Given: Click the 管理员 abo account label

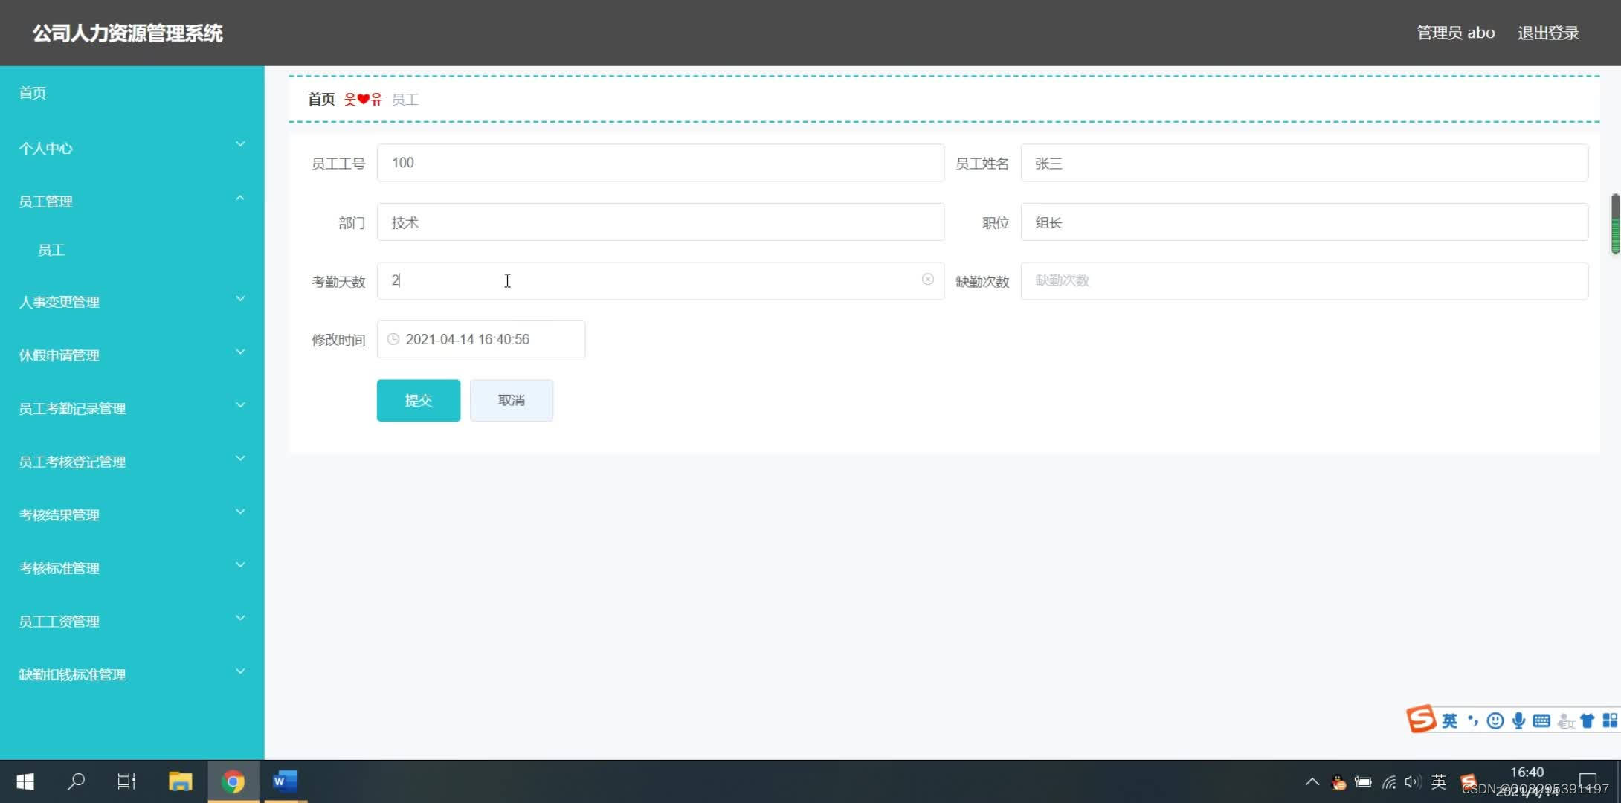Looking at the screenshot, I should tap(1456, 33).
